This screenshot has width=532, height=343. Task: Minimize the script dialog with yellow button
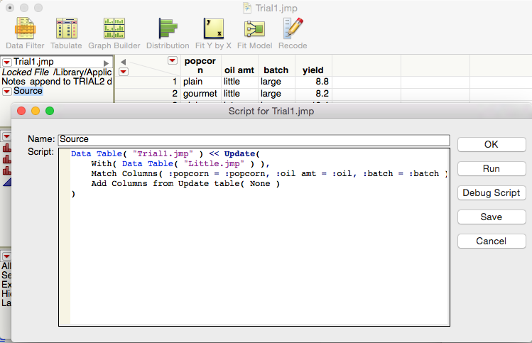point(36,111)
